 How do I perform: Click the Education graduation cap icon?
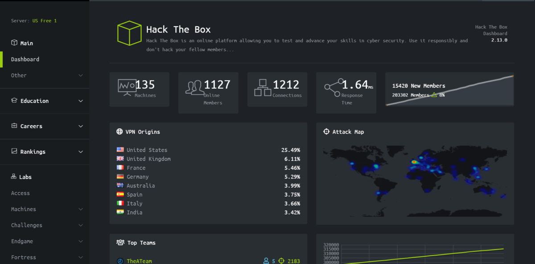[14, 101]
